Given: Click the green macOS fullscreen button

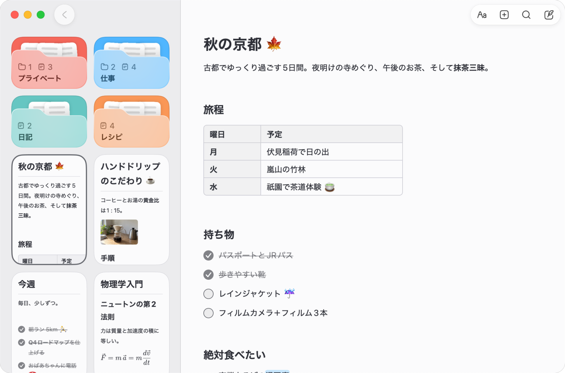Looking at the screenshot, I should 41,15.
